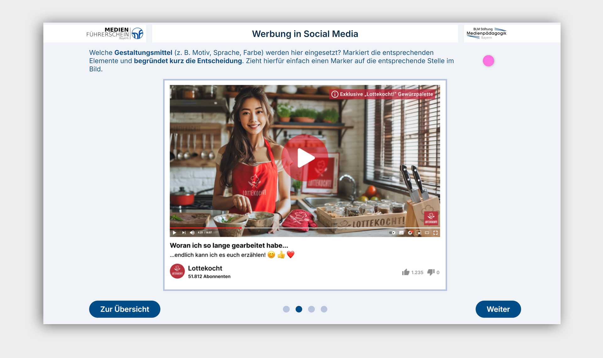Click the subtitles icon in the video controls
The height and width of the screenshot is (358, 603).
pos(401,232)
